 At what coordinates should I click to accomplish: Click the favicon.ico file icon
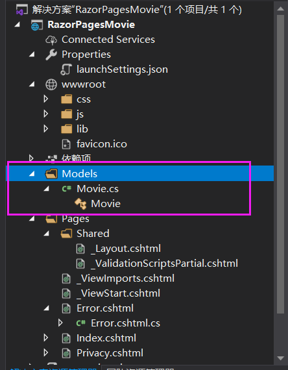point(66,144)
